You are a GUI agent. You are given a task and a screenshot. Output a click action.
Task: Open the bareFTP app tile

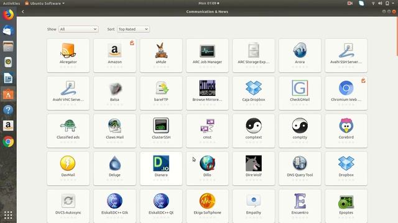click(x=161, y=94)
